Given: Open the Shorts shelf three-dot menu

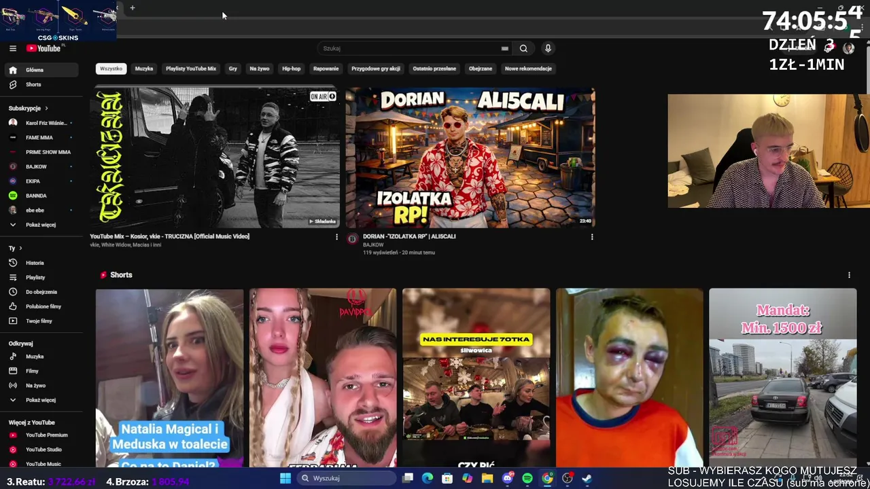Looking at the screenshot, I should click(x=849, y=275).
